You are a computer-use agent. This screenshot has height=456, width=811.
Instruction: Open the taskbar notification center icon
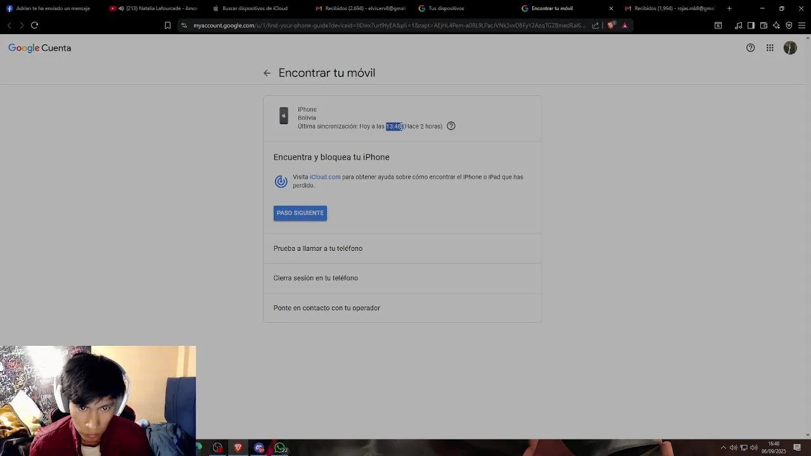pyautogui.click(x=797, y=448)
